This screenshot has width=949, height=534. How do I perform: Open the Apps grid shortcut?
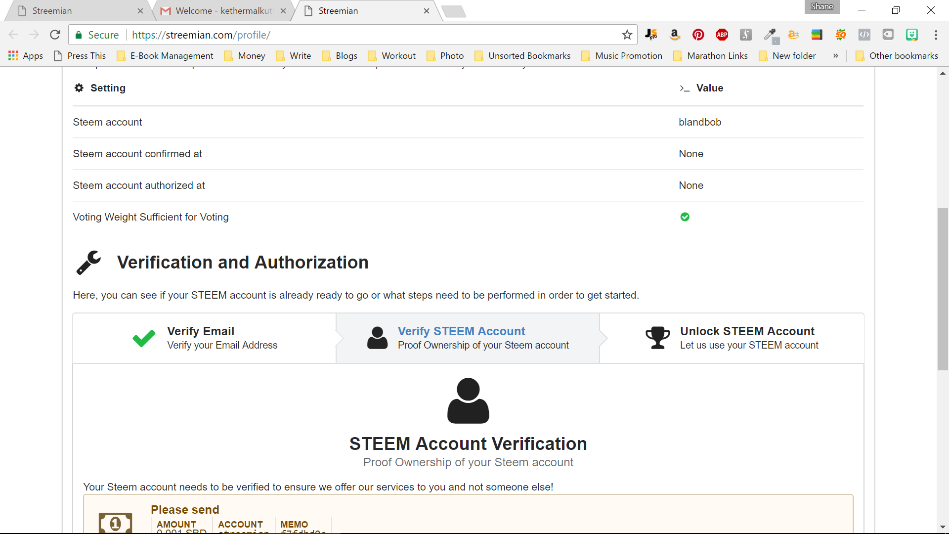click(x=26, y=56)
